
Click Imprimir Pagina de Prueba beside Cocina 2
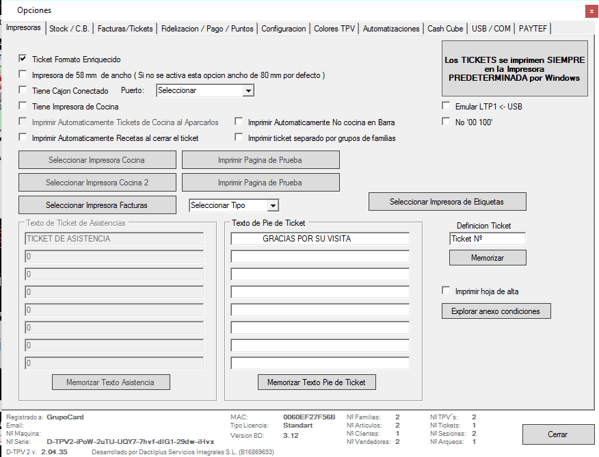tap(261, 182)
